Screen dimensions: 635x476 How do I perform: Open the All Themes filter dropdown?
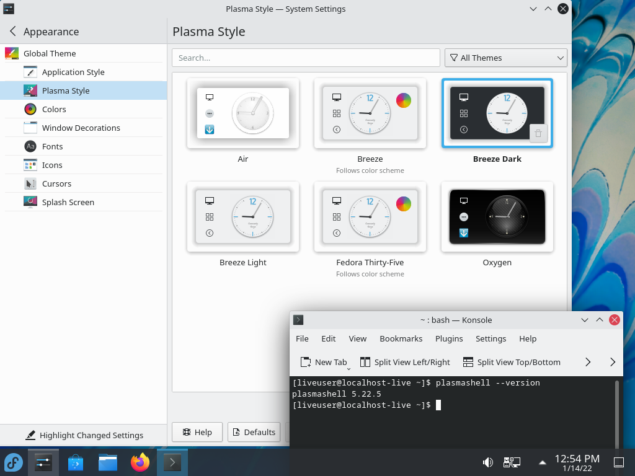coord(506,58)
